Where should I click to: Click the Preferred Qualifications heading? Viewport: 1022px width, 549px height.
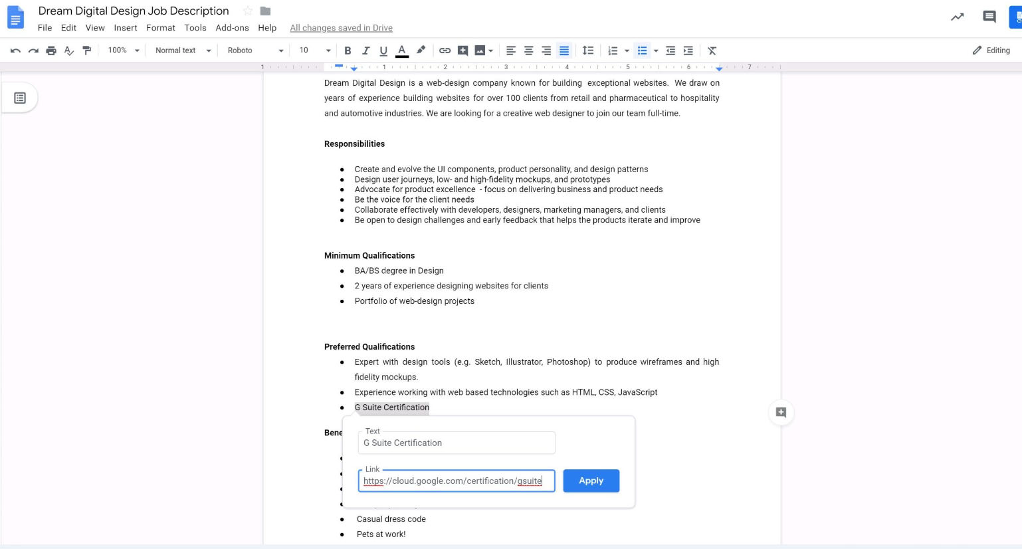369,346
